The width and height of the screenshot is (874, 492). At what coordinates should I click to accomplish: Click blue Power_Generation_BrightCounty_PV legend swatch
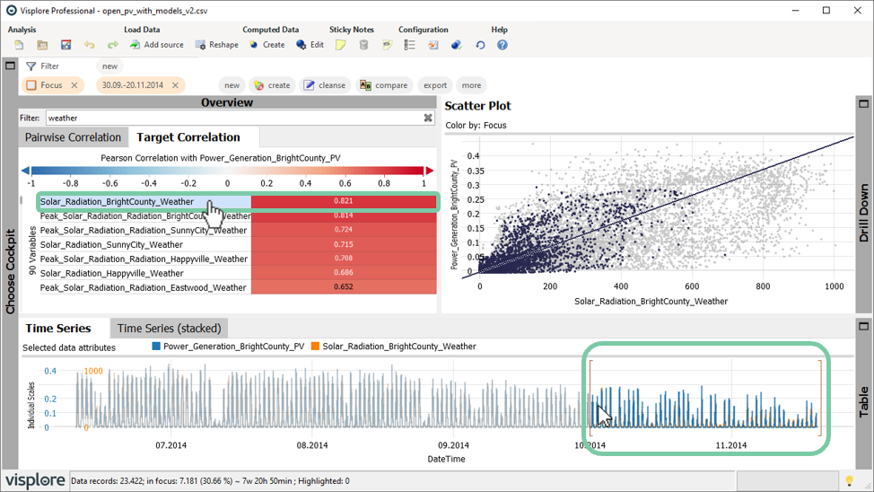point(157,347)
